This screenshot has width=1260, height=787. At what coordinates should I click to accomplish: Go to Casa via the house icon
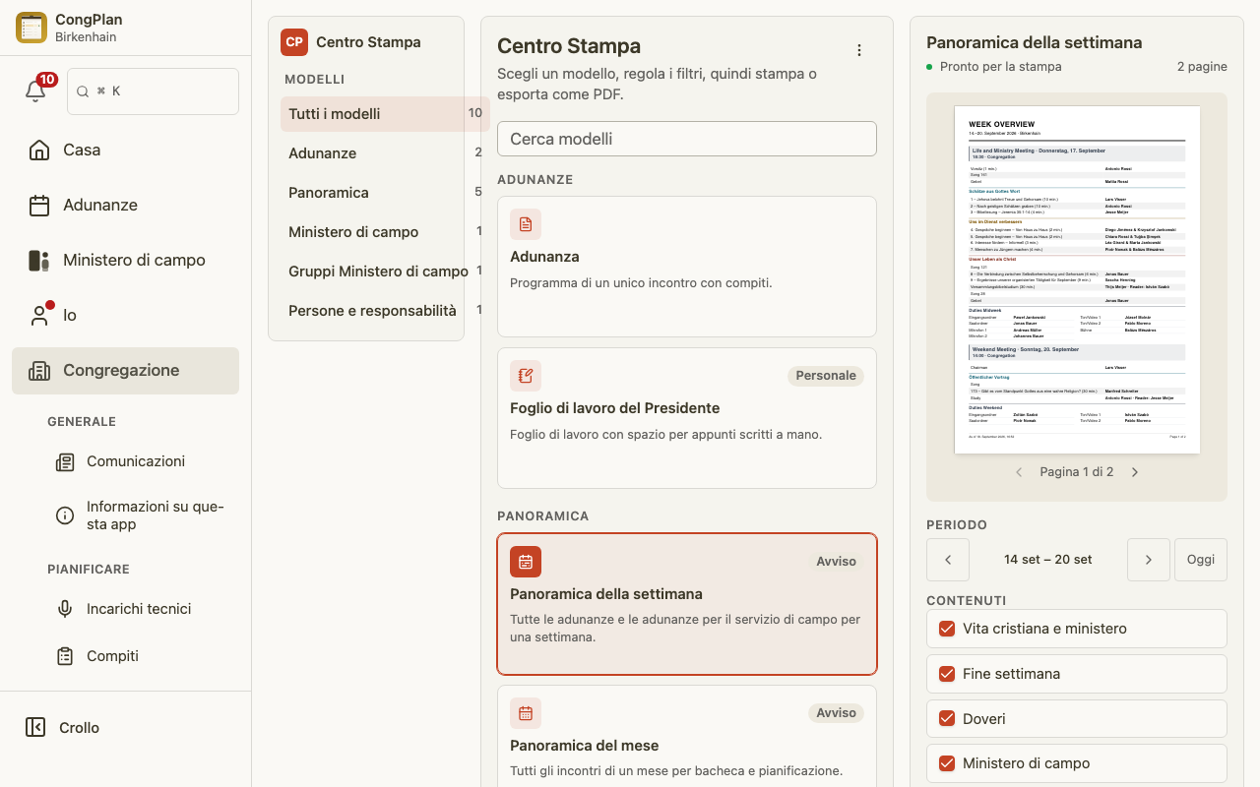click(39, 150)
